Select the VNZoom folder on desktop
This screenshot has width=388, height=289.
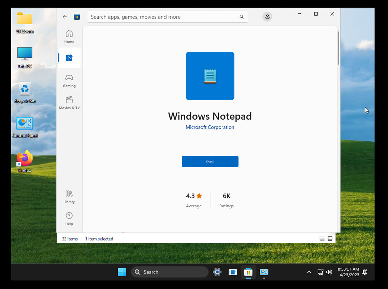[25, 23]
